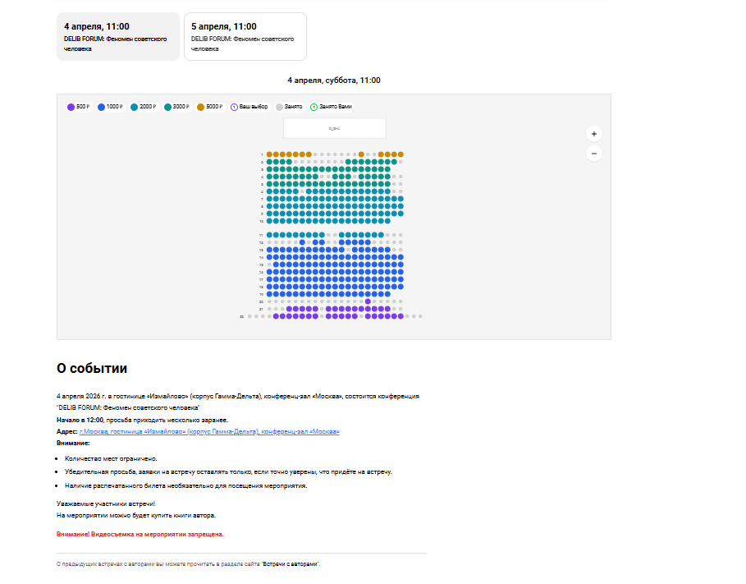Screen dimensions: 746x584
Task: Click the Количество мест ограничено bullet
Action: coord(111,458)
